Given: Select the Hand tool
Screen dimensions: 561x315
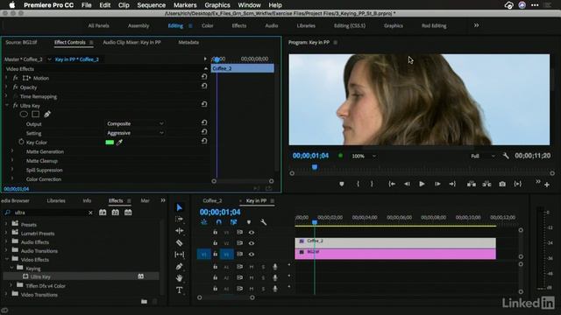Looking at the screenshot, I should [179, 278].
